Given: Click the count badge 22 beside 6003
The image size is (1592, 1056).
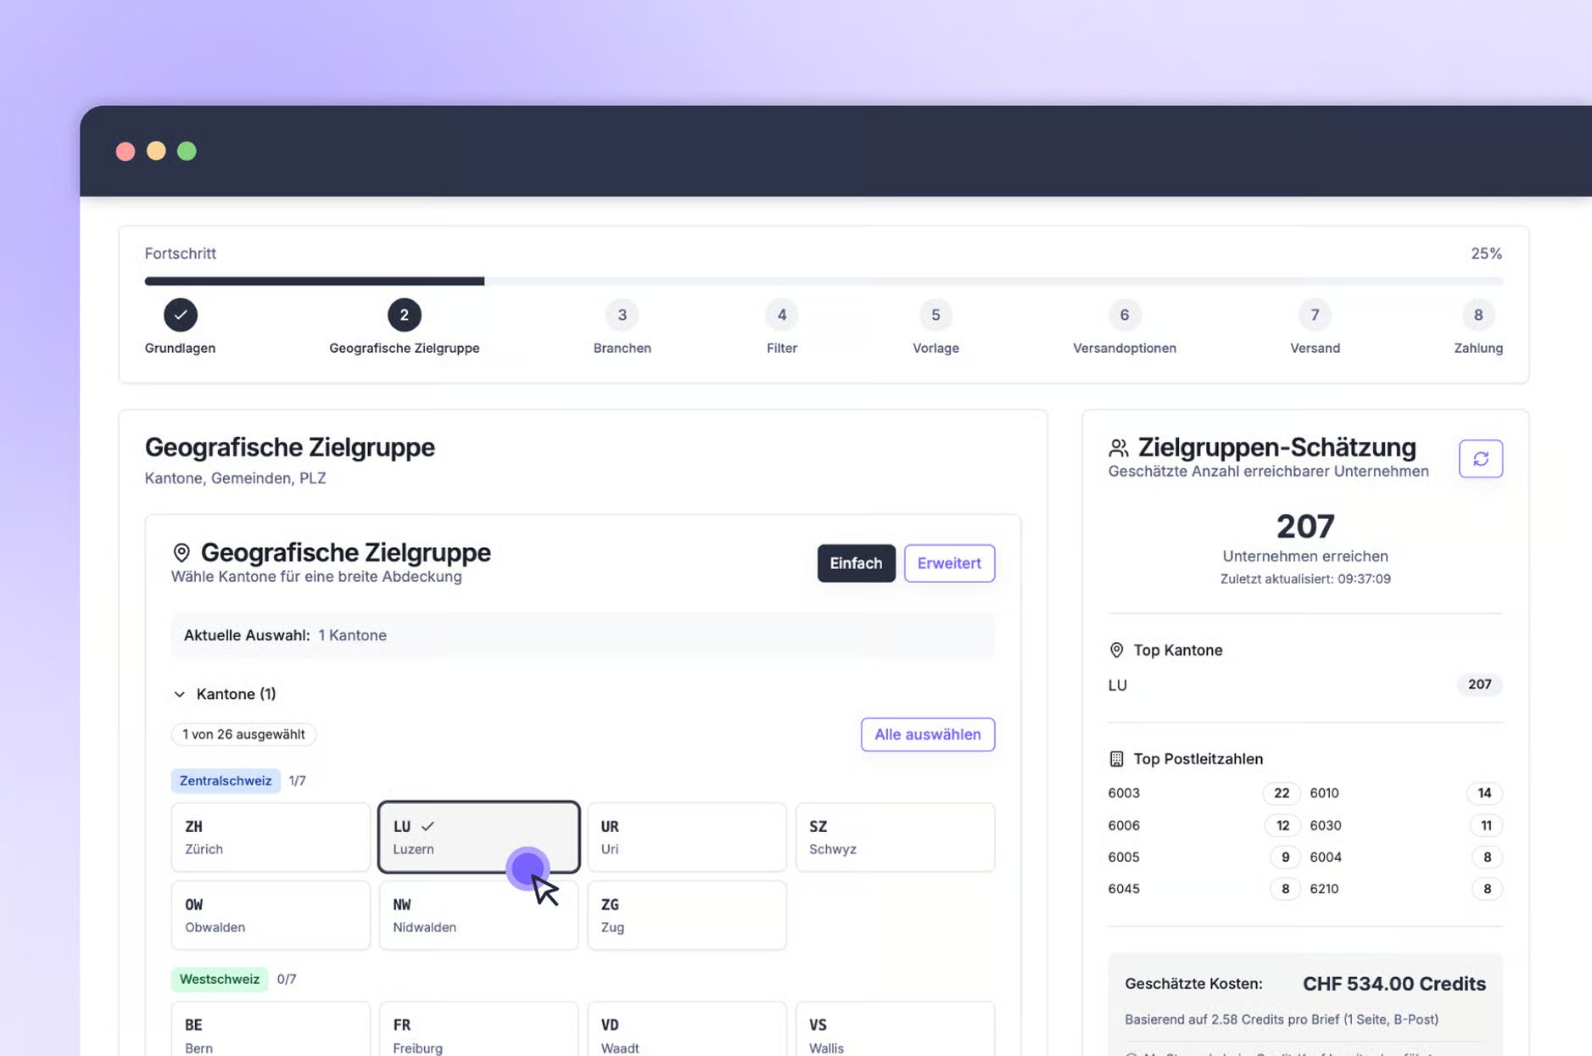Looking at the screenshot, I should [1282, 793].
